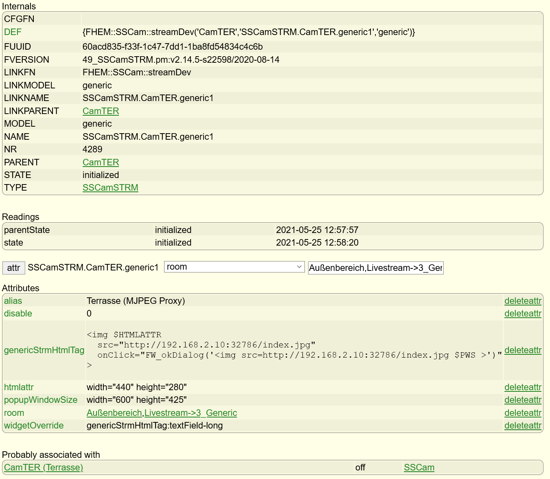Click the attr button
The width and height of the screenshot is (550, 479).
tap(13, 268)
